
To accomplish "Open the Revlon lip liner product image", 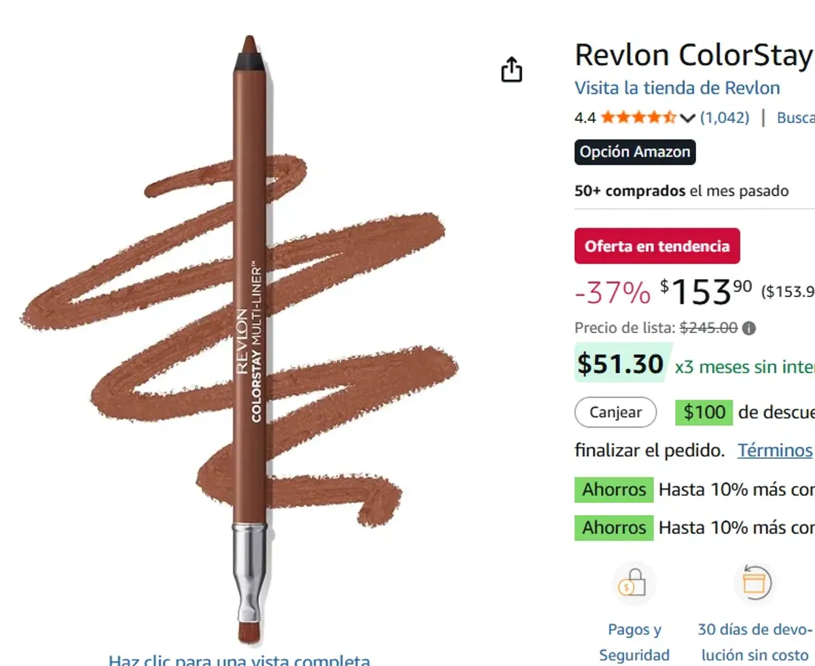I will pos(249,340).
